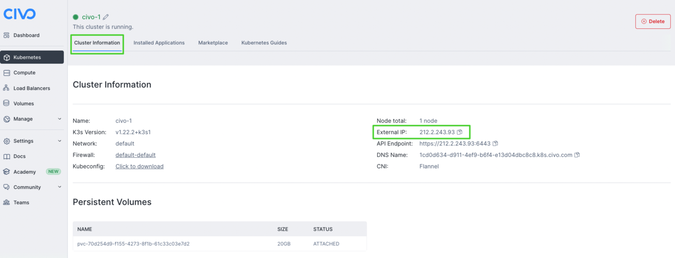Click the Flannel CNI value

pos(429,166)
